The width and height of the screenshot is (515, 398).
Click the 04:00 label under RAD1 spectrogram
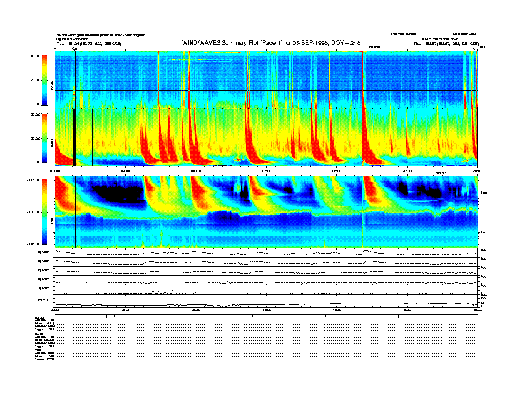[125, 171]
